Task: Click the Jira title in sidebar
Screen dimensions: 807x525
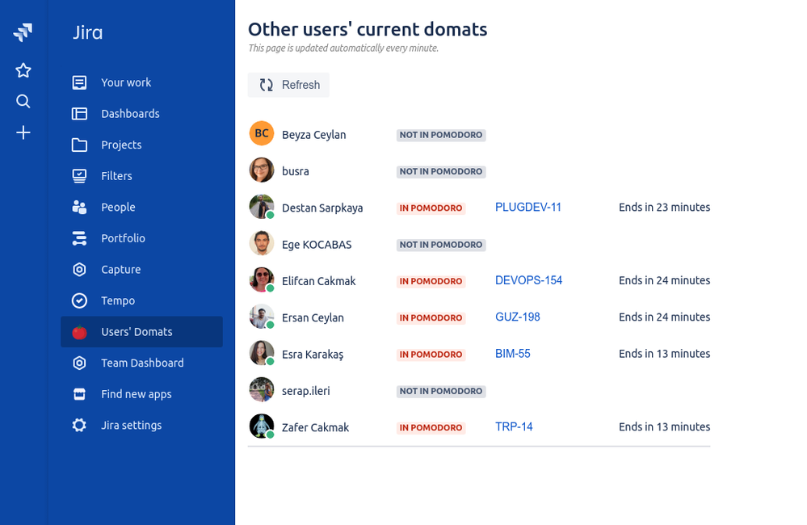Action: pos(87,32)
